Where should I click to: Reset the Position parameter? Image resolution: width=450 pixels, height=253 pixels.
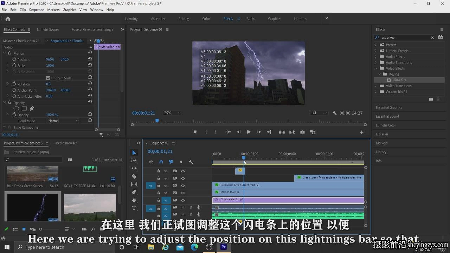[x=90, y=59]
